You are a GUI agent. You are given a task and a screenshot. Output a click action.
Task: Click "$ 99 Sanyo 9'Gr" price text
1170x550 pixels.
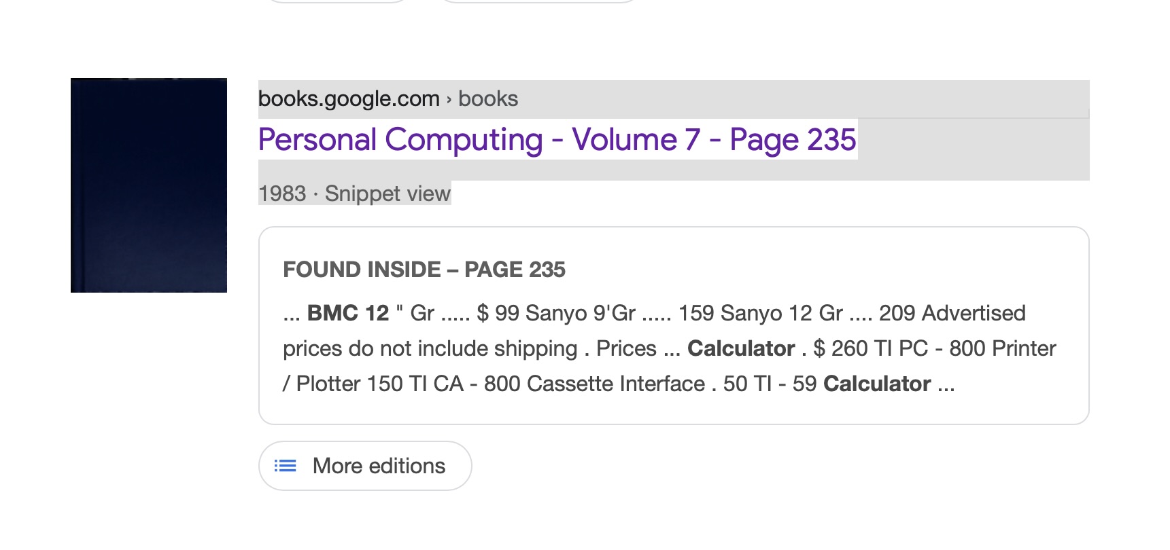556,313
